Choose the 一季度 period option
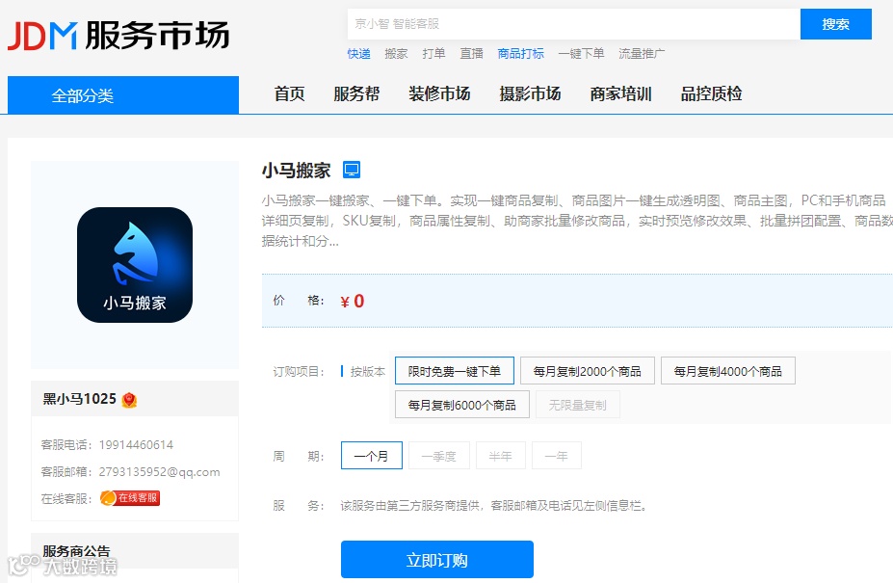Viewport: 893px width, 583px height. [438, 456]
